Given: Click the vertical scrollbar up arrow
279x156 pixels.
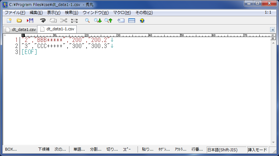Looking at the screenshot, I should click(273, 43).
